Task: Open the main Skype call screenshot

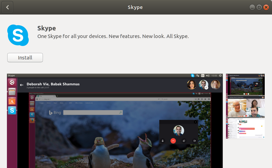Action: (x=115, y=121)
